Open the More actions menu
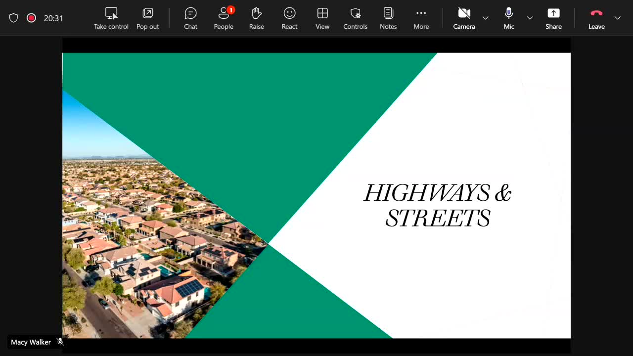This screenshot has width=633, height=356. click(421, 18)
